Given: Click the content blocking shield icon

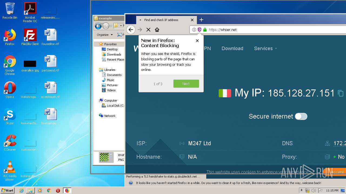Looking at the screenshot, I should tap(199, 30).
